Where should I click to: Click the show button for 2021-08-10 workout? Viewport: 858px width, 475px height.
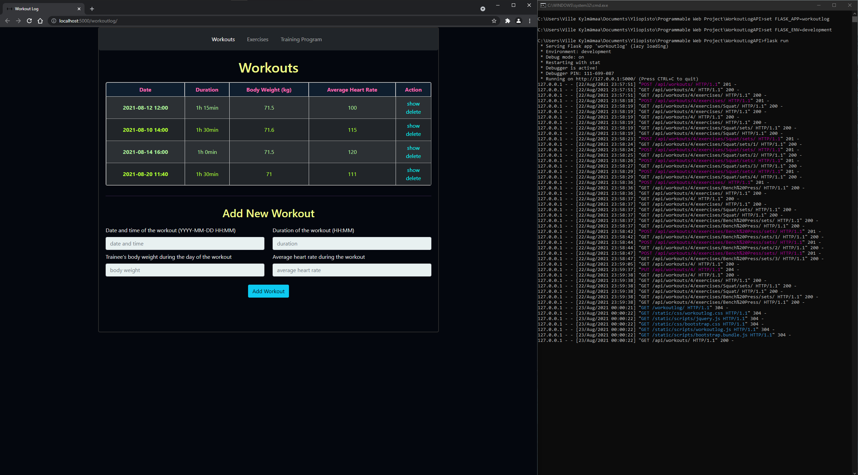click(x=414, y=126)
